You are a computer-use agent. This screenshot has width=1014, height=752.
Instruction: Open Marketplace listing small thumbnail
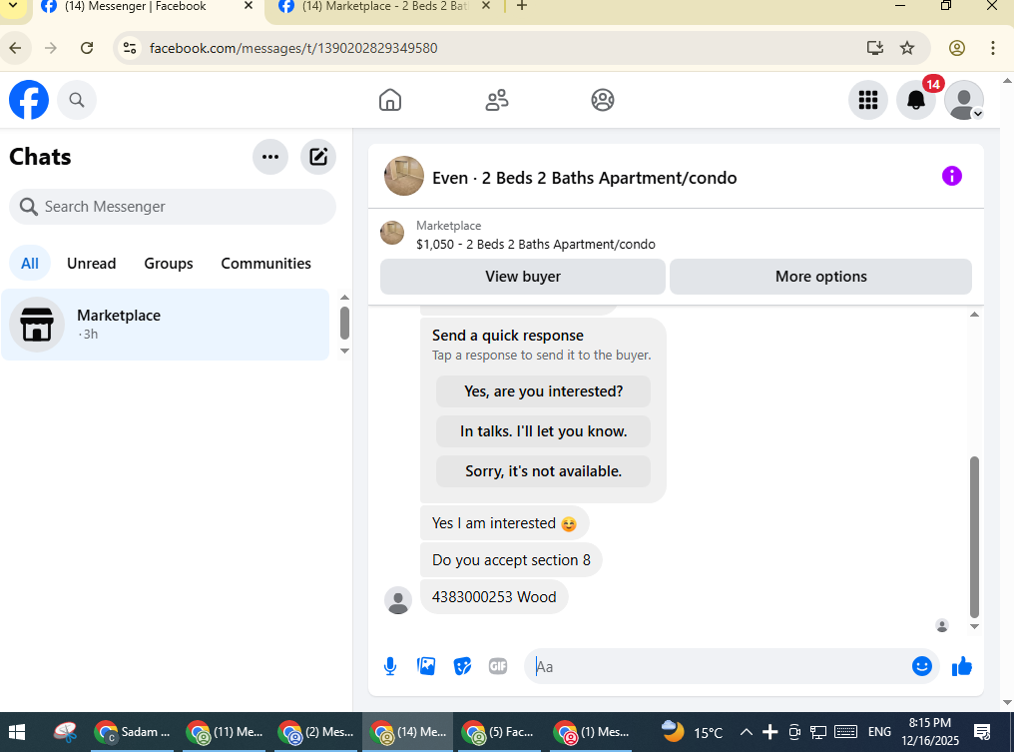[392, 233]
